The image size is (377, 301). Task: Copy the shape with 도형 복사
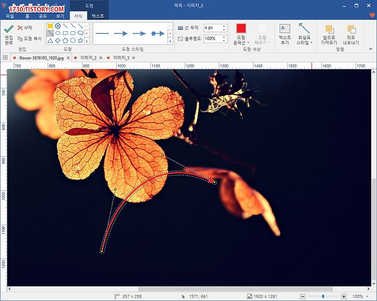pyautogui.click(x=30, y=39)
